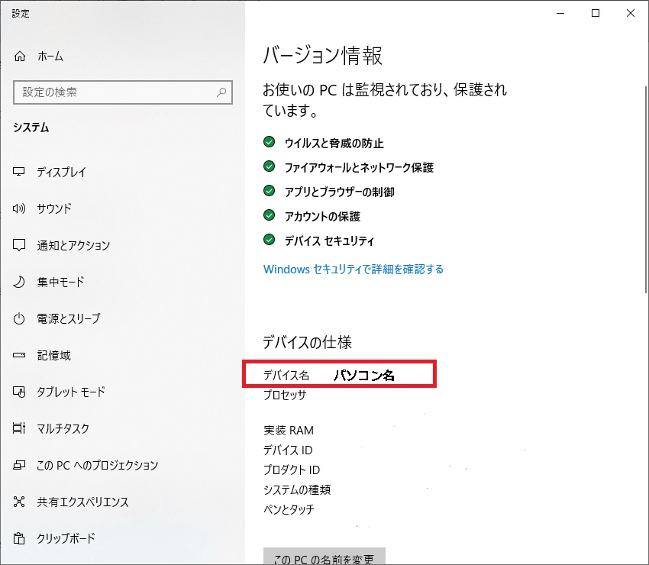Screen dimensions: 649x565
Task: Click the Storage drive icon
Action: 20,355
